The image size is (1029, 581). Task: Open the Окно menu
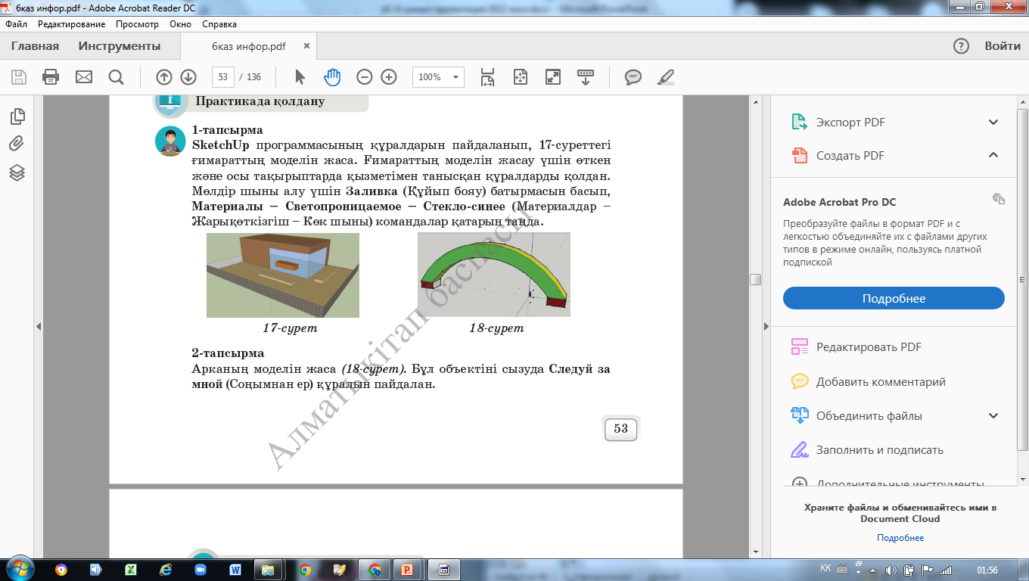(x=181, y=24)
